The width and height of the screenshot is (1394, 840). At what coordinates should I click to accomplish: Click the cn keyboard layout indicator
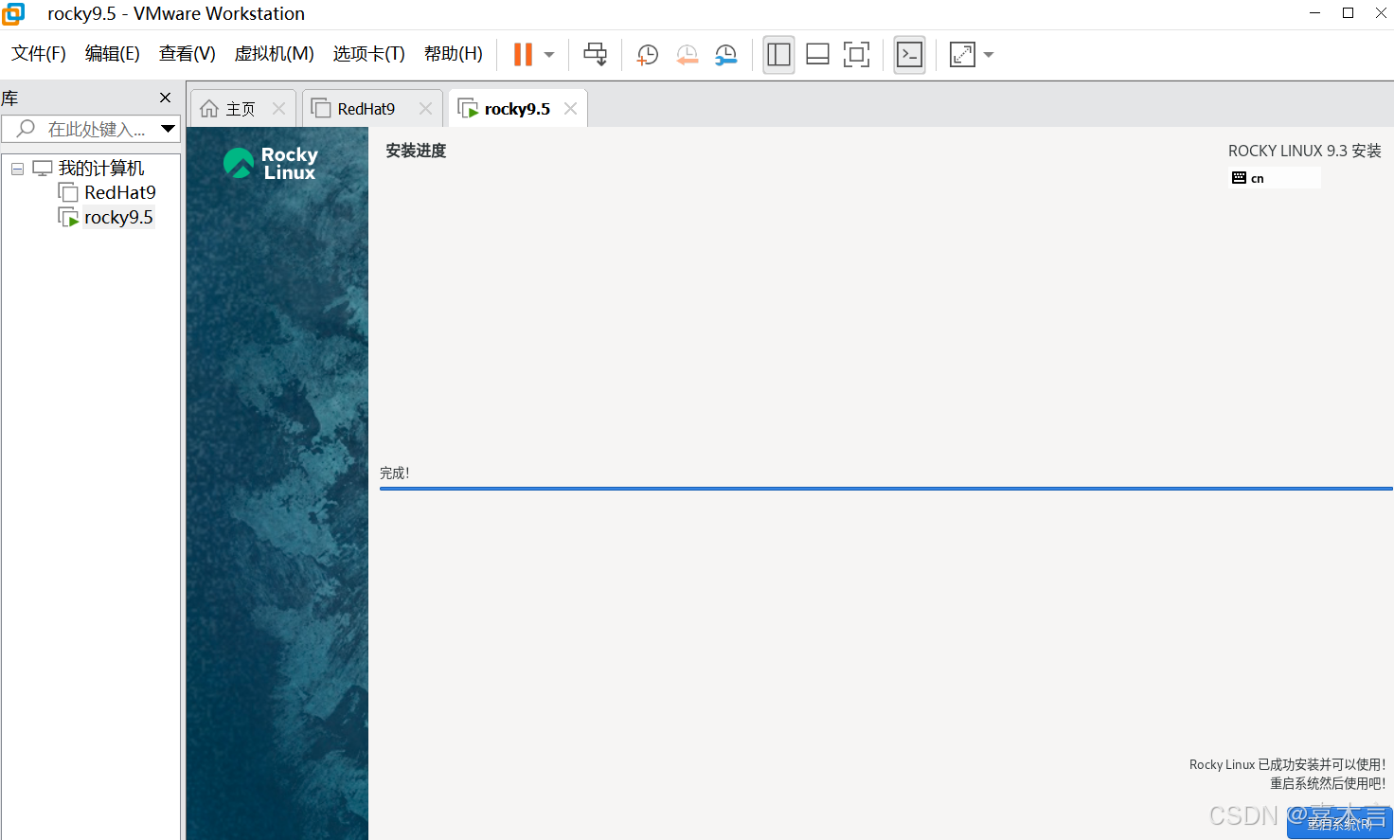click(x=1275, y=178)
